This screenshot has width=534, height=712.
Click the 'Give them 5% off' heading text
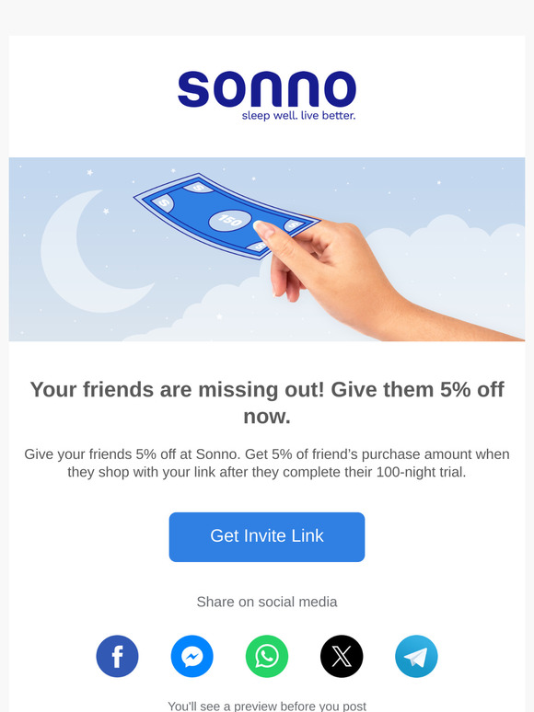click(x=417, y=390)
